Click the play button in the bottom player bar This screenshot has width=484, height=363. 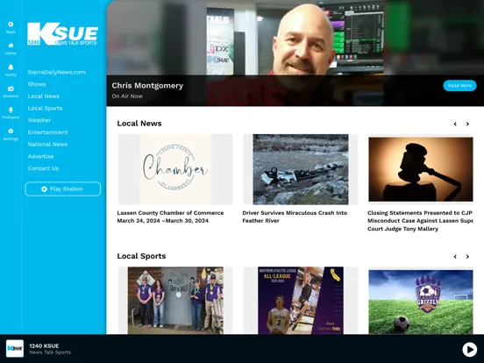(x=469, y=349)
